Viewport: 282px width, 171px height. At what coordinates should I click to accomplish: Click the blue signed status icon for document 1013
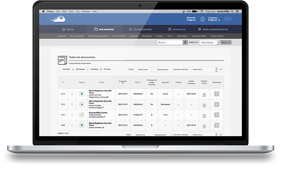82,94
